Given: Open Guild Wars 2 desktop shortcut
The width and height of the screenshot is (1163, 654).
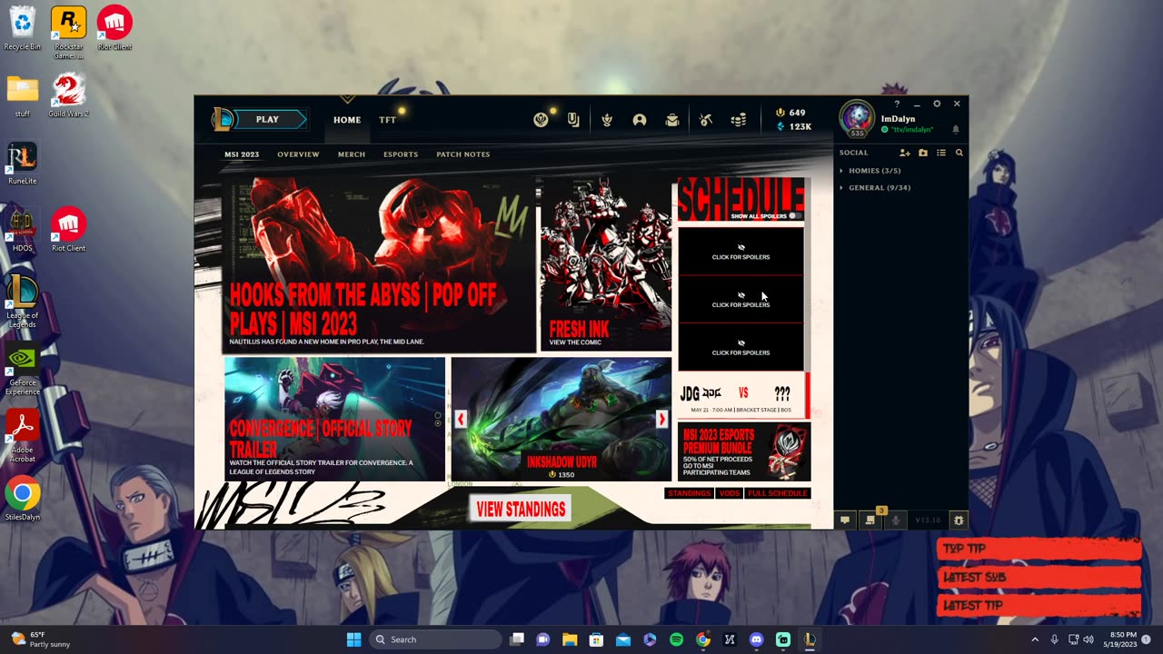Looking at the screenshot, I should click(68, 95).
